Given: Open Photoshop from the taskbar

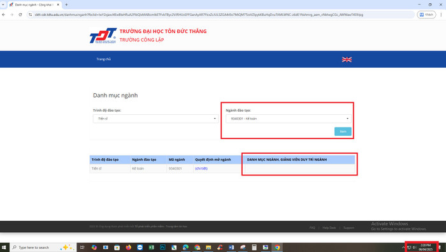Looking at the screenshot, I should (162, 247).
